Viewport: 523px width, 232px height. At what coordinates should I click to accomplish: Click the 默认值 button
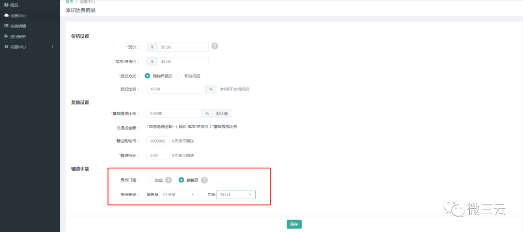[x=222, y=114]
